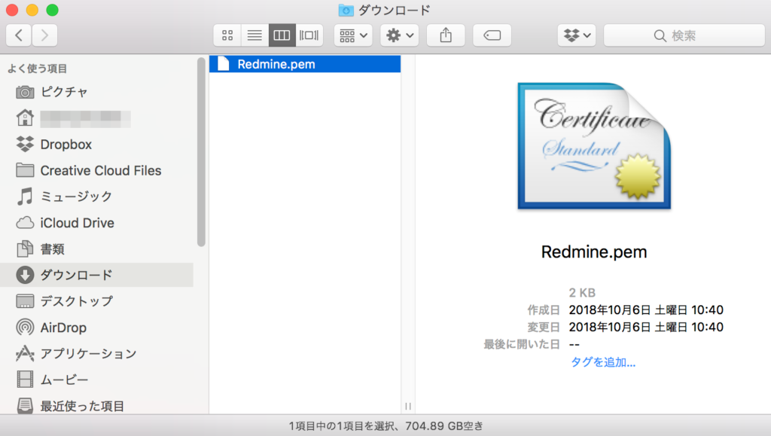Open the Dropbox toolbar dropdown

pyautogui.click(x=577, y=35)
